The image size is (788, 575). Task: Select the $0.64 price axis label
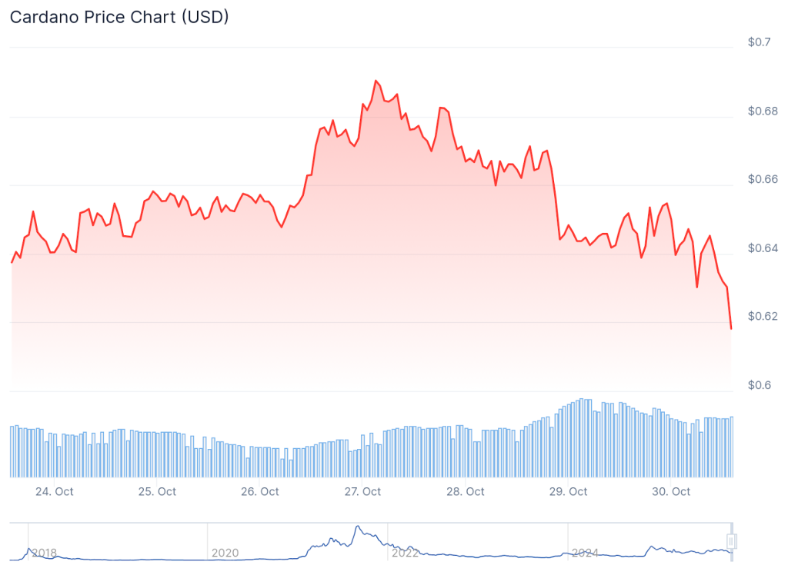tap(763, 248)
